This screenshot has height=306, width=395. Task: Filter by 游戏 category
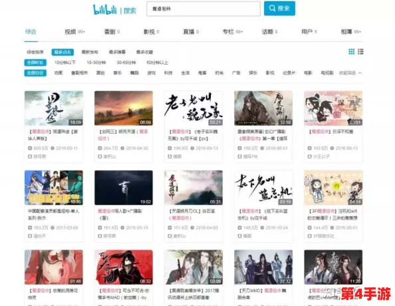click(x=152, y=73)
